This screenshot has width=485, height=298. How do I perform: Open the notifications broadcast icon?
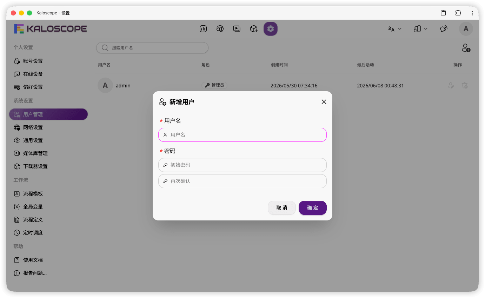pos(444,29)
